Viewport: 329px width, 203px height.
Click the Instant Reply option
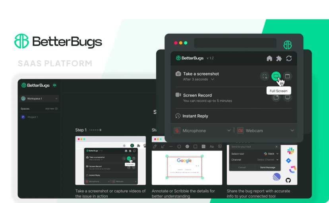click(x=195, y=116)
